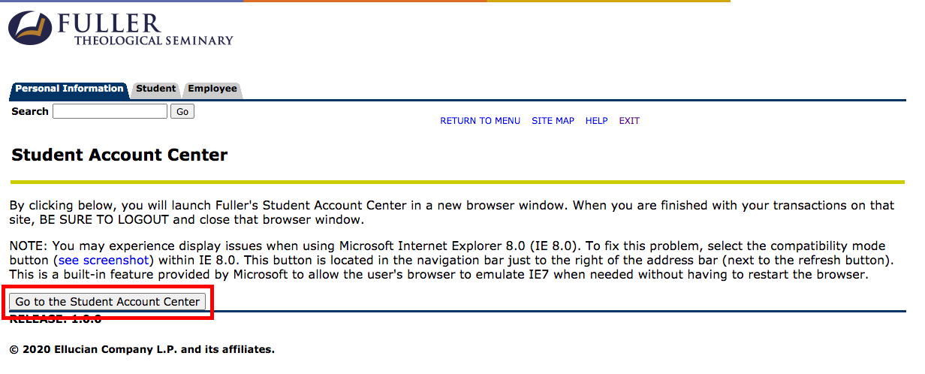
Task: Click the RELEASE version text
Action: pyautogui.click(x=56, y=319)
